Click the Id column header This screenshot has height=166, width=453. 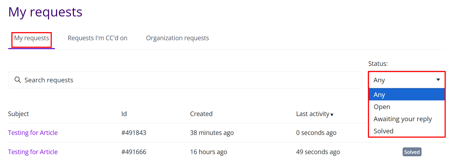124,114
